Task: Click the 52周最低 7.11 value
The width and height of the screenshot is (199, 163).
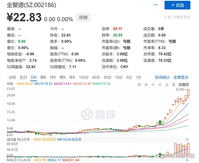Action: pos(72,67)
